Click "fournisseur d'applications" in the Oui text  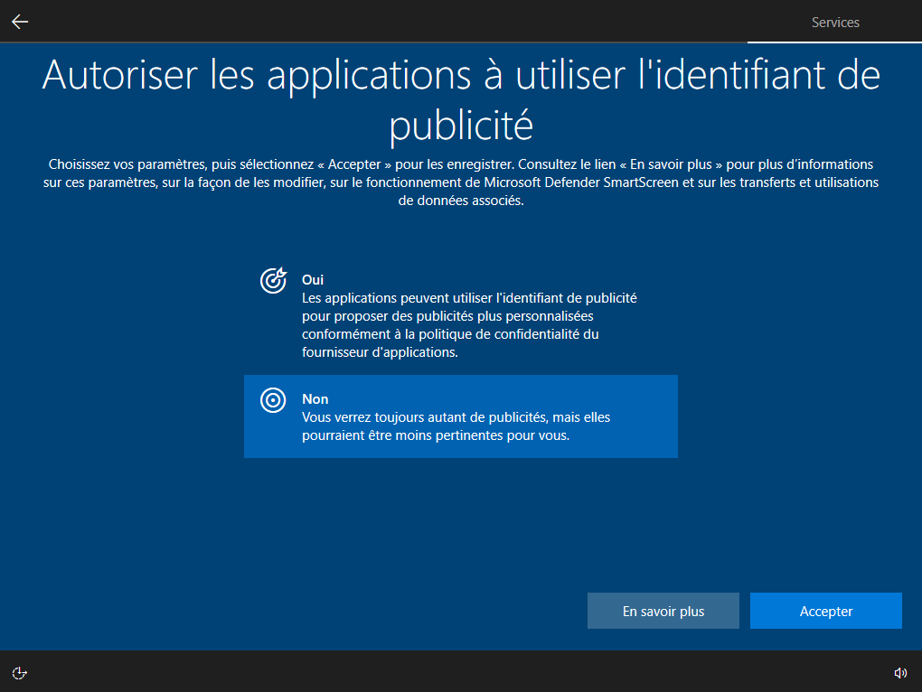click(x=380, y=353)
